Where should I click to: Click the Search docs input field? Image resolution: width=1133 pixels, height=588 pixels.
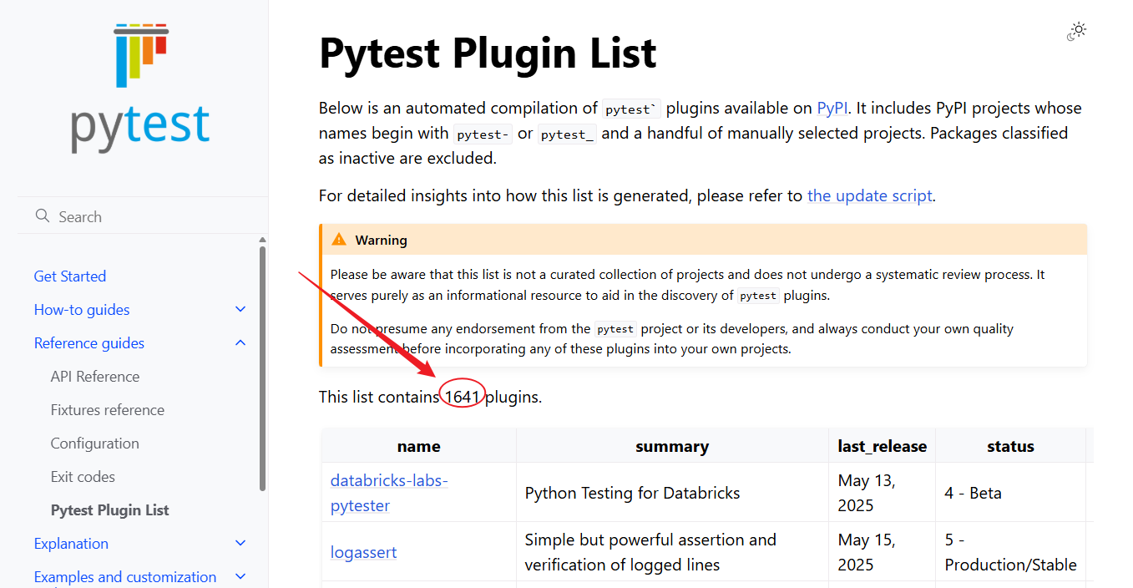click(x=142, y=216)
